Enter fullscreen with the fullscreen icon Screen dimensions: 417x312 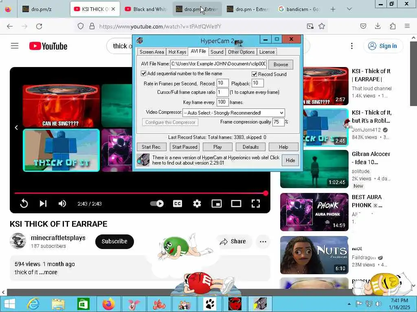256,204
